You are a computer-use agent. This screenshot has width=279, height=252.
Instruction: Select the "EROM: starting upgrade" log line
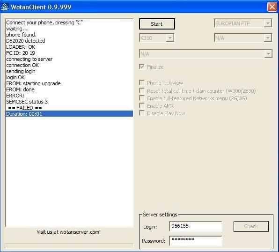[x=69, y=83]
